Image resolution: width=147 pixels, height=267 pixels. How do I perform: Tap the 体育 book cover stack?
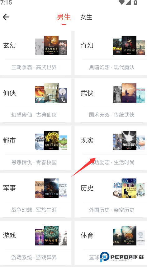[x=129, y=236]
